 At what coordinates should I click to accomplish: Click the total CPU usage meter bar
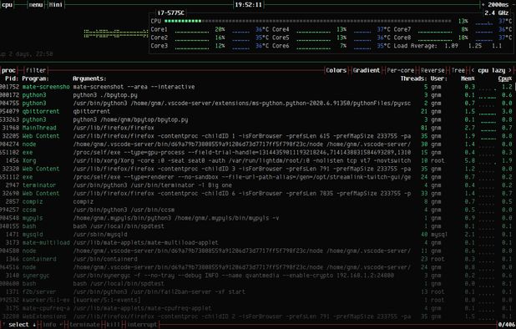pos(308,21)
